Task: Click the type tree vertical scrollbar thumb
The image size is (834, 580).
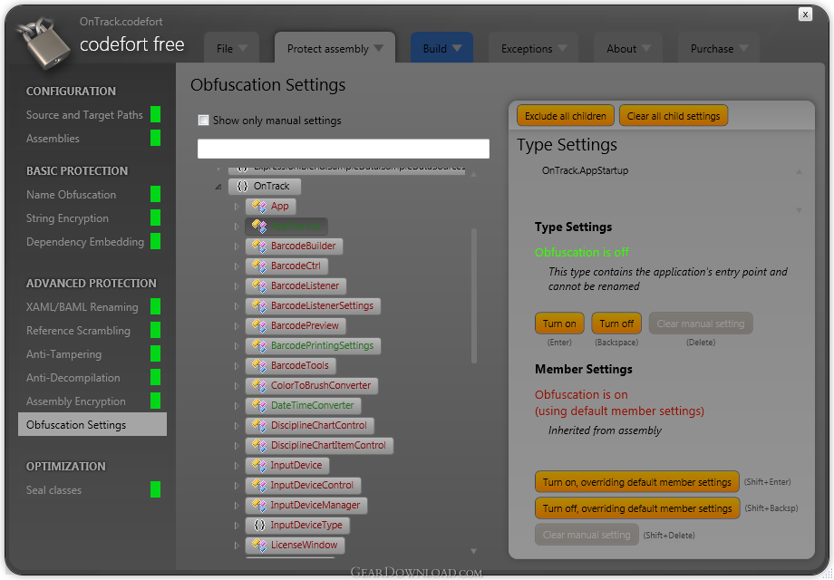Action: click(473, 296)
